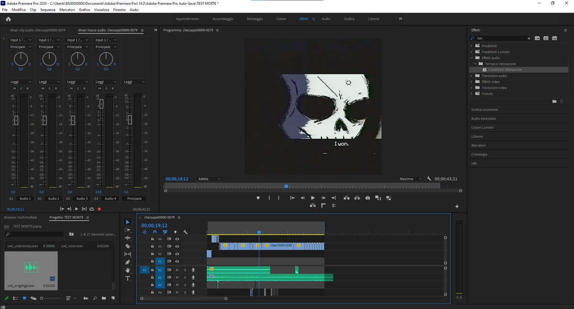Open the Home screen icon
This screenshot has height=309, width=574.
8,19
